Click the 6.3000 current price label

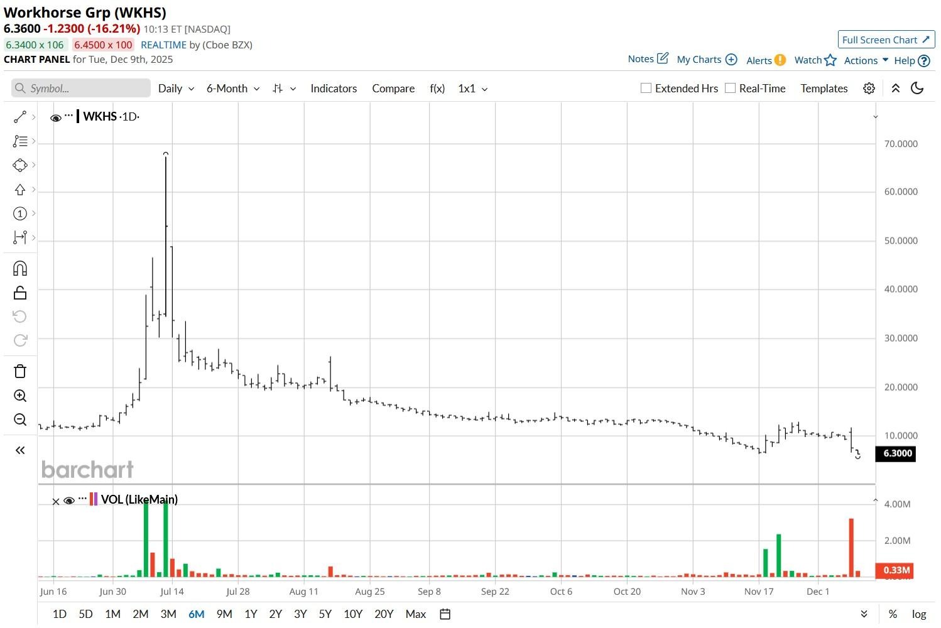pos(895,453)
